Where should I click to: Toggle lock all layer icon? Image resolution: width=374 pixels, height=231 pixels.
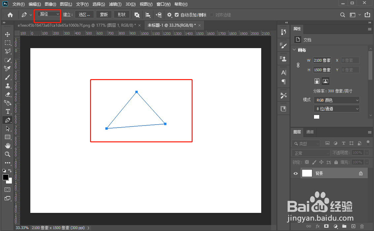336,162
